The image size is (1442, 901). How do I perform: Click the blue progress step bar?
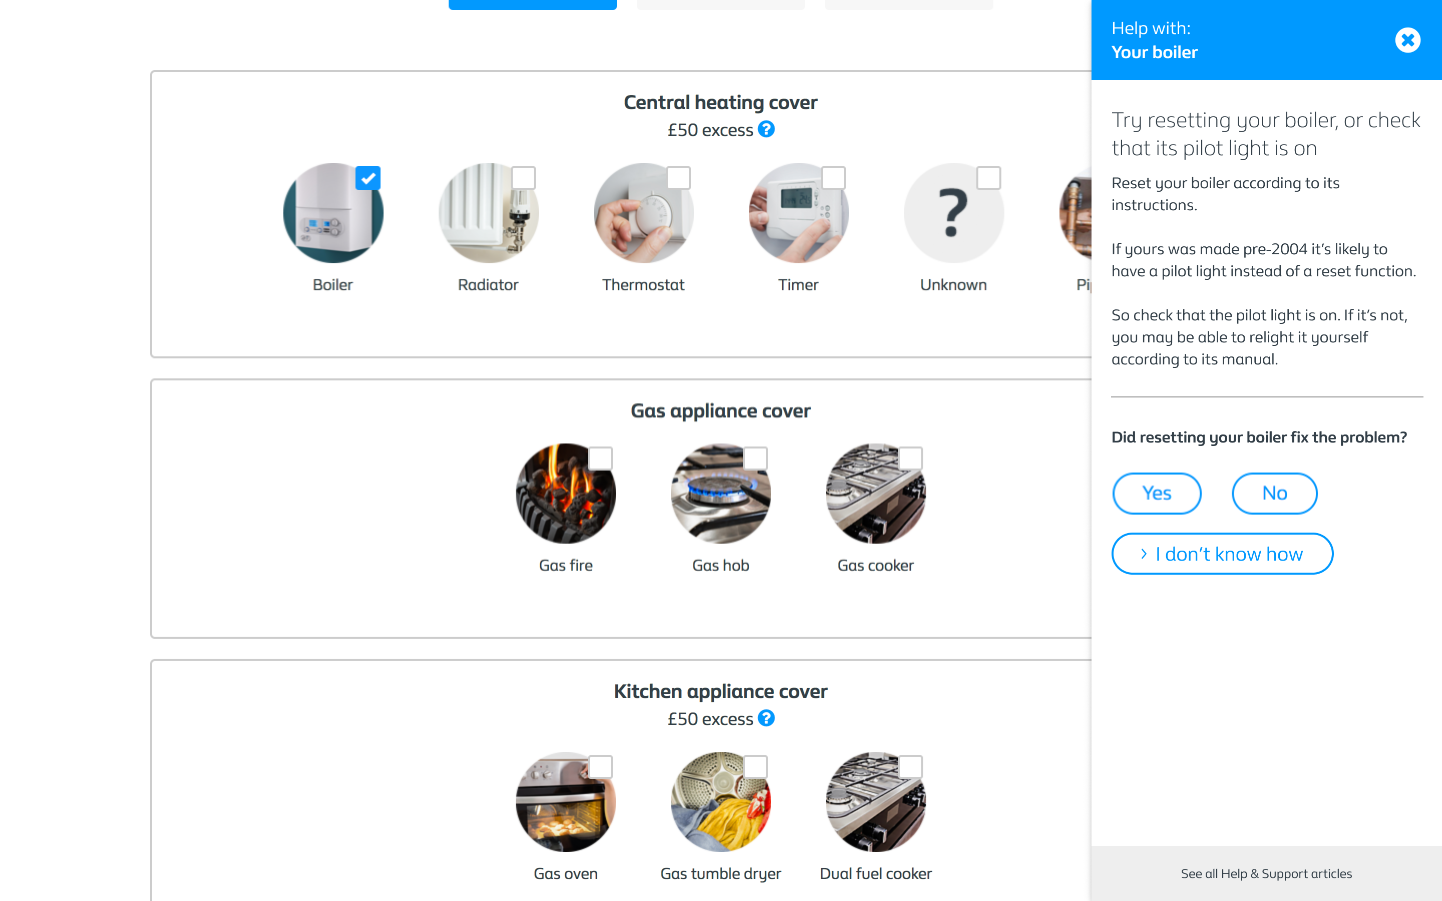(x=532, y=5)
